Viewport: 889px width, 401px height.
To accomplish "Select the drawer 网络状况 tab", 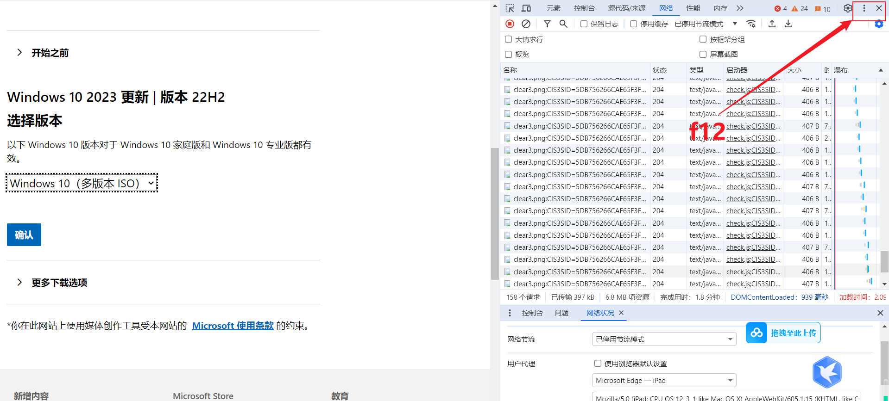I will [x=600, y=313].
